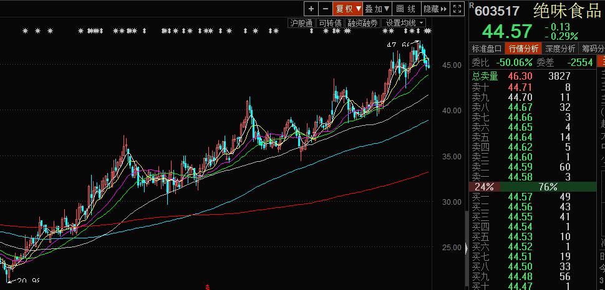Screen dimensions: 605x290
Task: Click the red marker at chart bottom
Action: (206, 288)
